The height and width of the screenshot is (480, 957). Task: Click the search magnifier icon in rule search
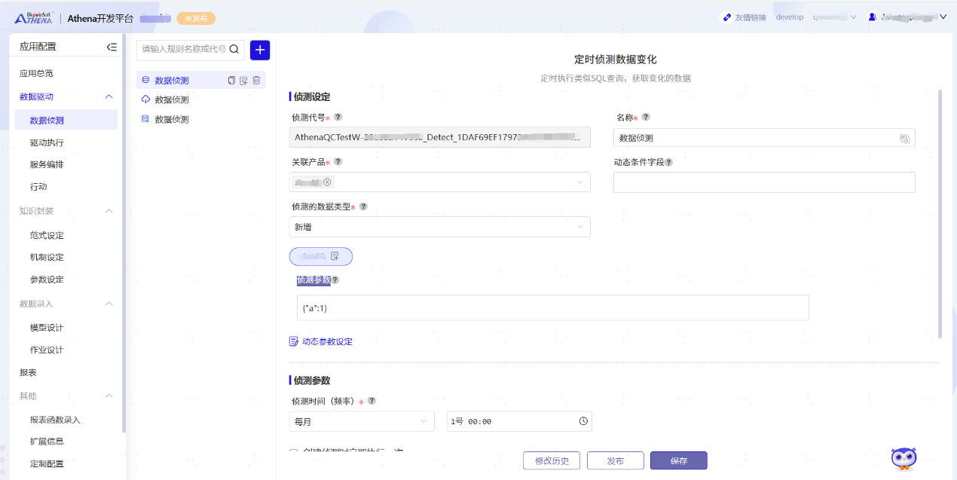tap(234, 50)
